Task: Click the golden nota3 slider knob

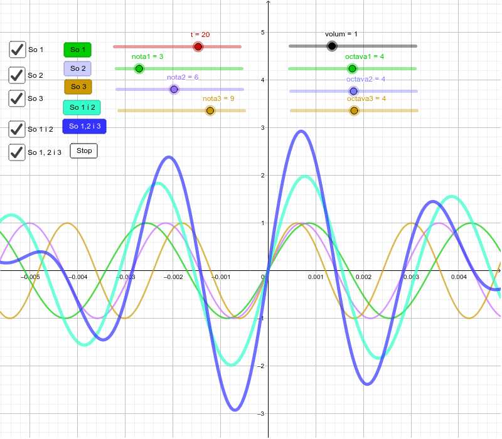Action: pyautogui.click(x=210, y=111)
